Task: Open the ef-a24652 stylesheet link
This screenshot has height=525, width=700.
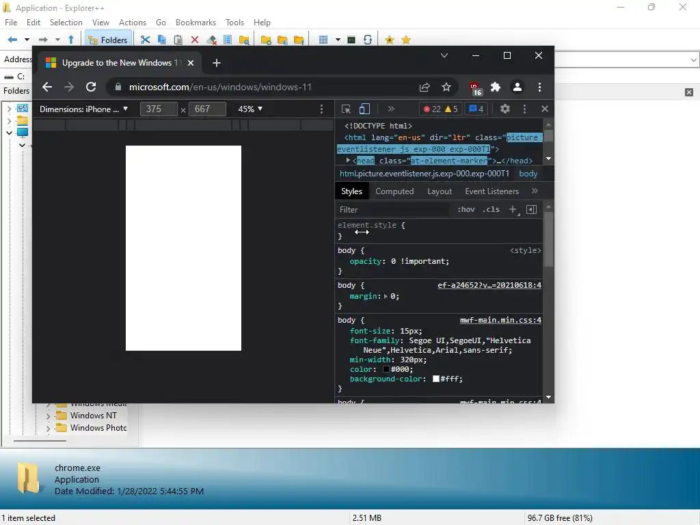Action: click(489, 285)
